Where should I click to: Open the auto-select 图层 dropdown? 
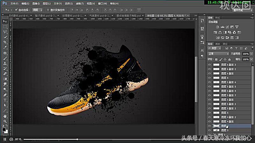tap(37, 10)
